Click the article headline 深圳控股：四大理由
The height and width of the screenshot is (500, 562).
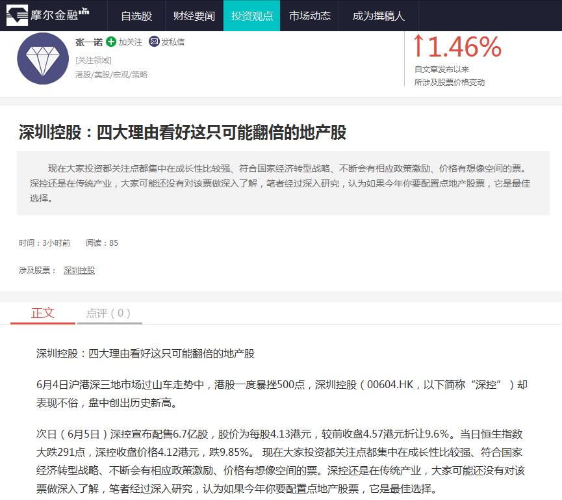click(x=183, y=133)
